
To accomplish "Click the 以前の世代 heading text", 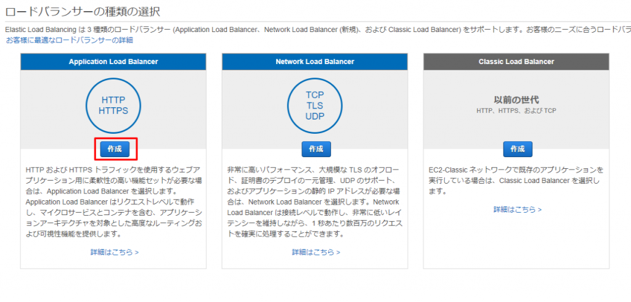I will pyautogui.click(x=516, y=100).
